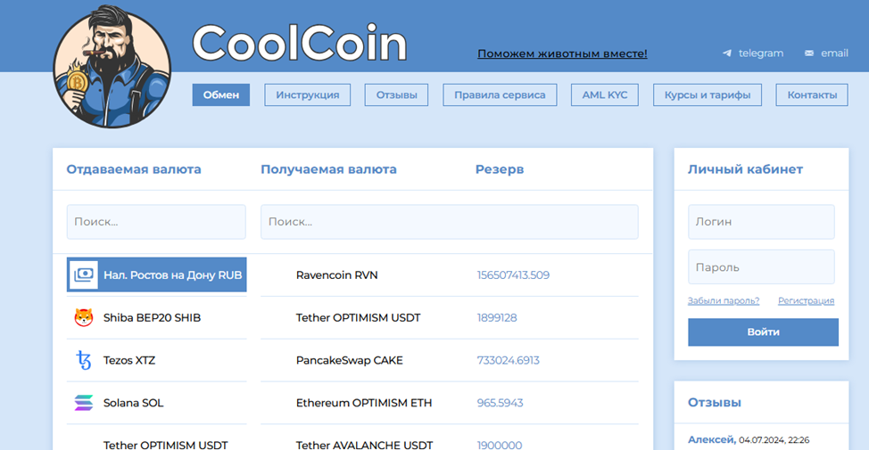
Task: Select Tether OPTIMISM USDT in received currency list
Action: point(358,318)
